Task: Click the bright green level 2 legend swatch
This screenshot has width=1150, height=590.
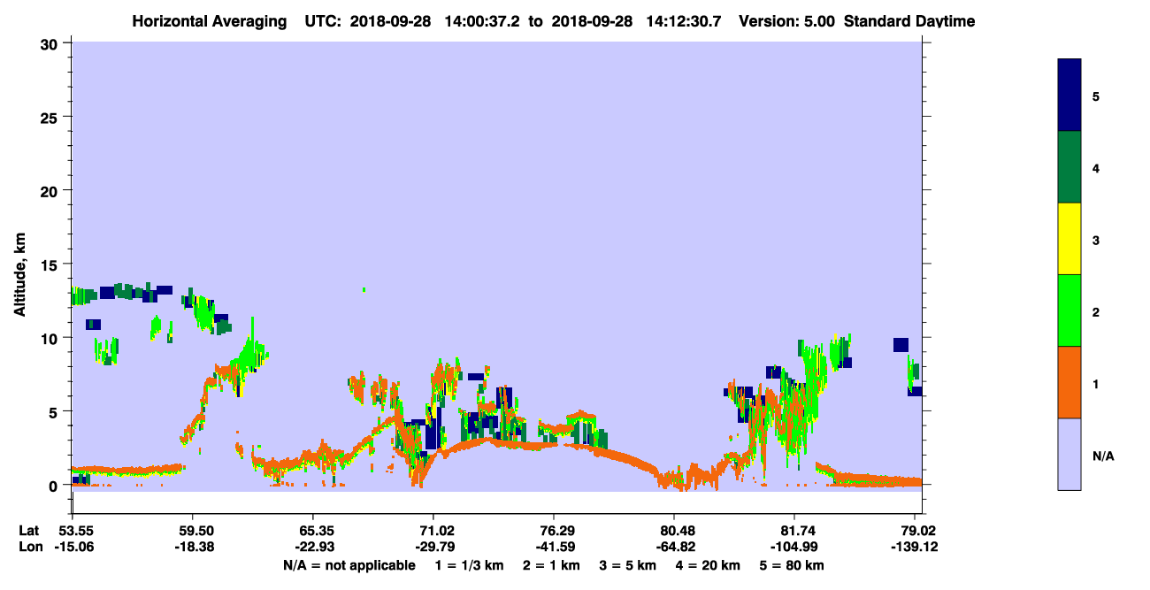Action: pos(1069,310)
